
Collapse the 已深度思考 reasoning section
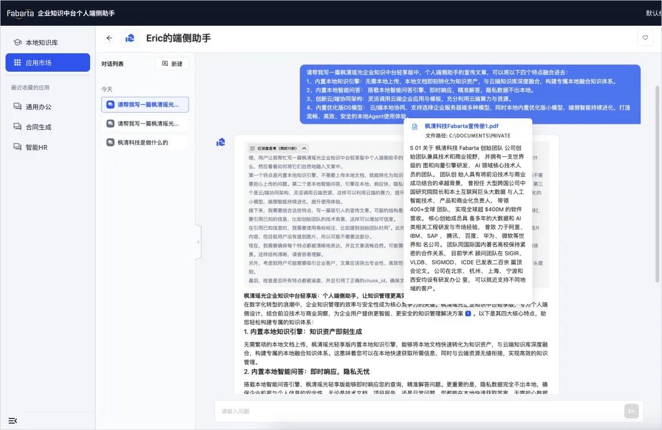click(x=279, y=148)
